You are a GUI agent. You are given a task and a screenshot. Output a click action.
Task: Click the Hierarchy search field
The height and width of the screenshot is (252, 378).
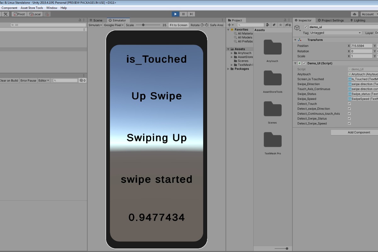pyautogui.click(x=48, y=25)
